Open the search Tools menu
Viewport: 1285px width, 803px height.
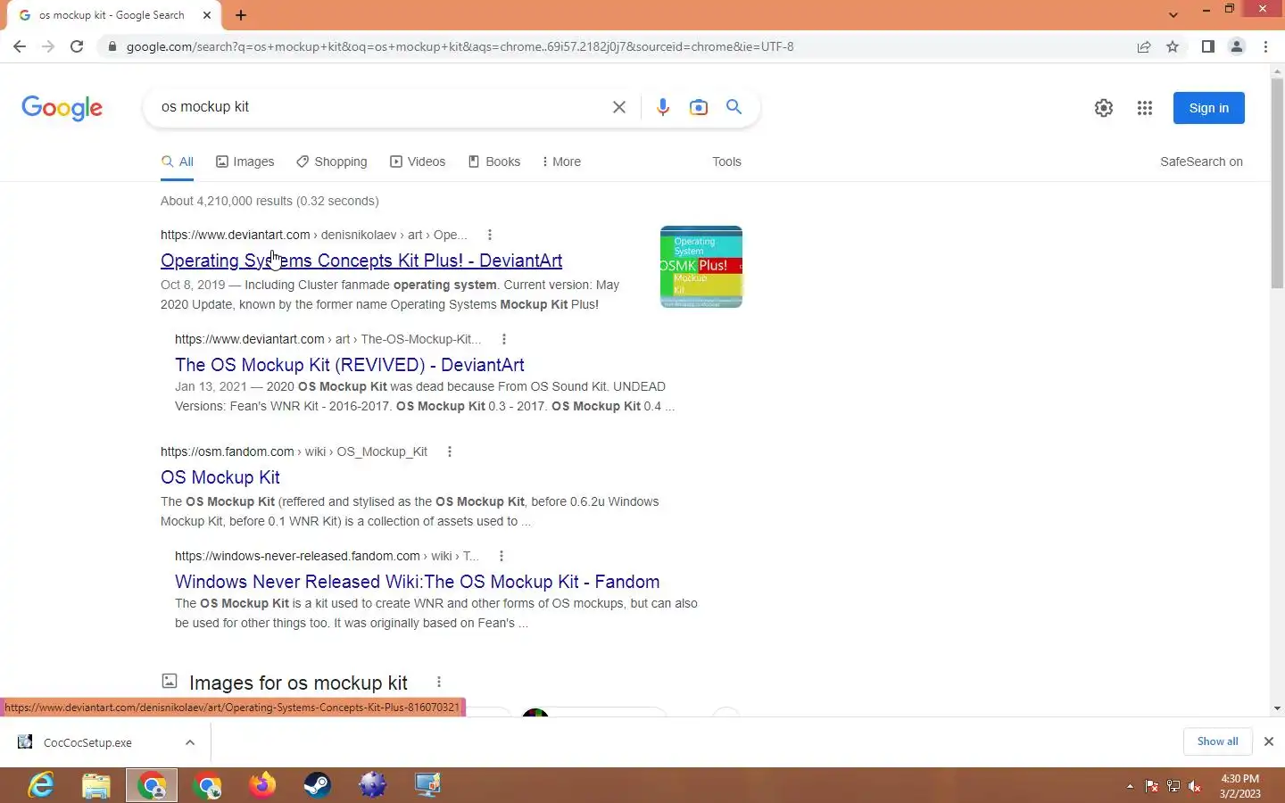click(726, 161)
